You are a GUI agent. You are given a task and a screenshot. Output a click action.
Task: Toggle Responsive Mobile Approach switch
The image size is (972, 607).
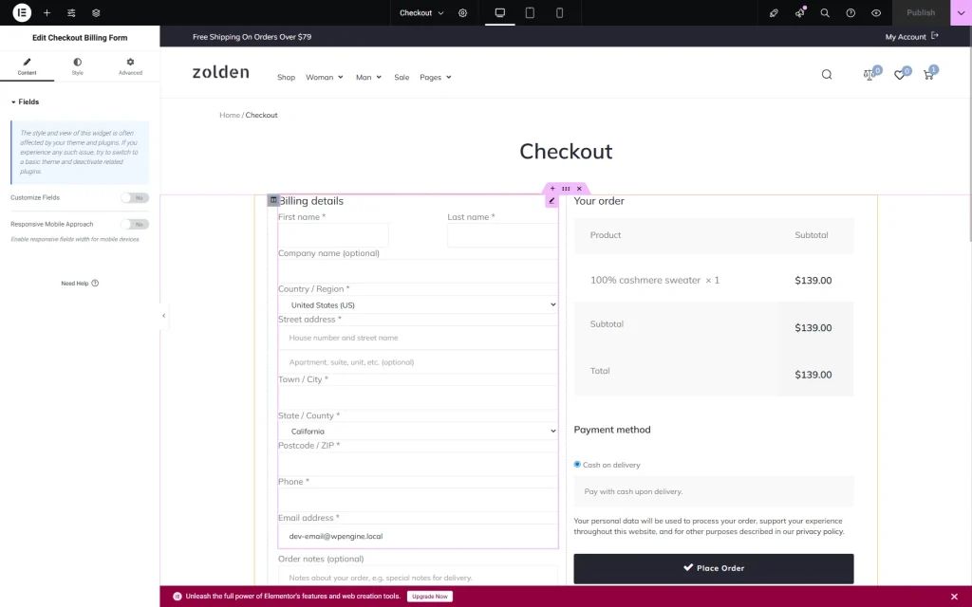pyautogui.click(x=135, y=224)
